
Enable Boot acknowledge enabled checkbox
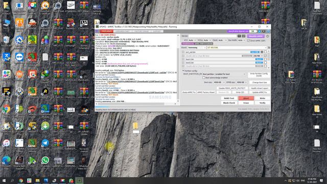click(204, 78)
